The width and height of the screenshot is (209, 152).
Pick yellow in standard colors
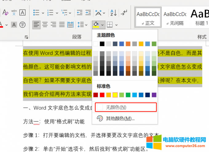[x=115, y=95]
